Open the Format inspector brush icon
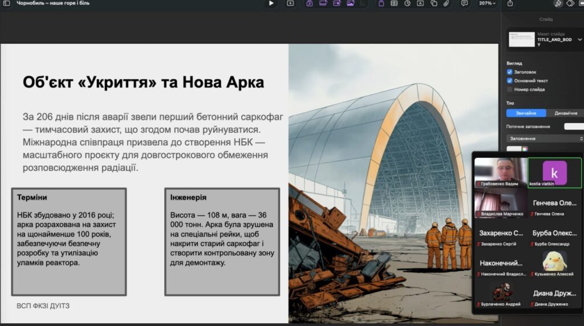 (558, 3)
